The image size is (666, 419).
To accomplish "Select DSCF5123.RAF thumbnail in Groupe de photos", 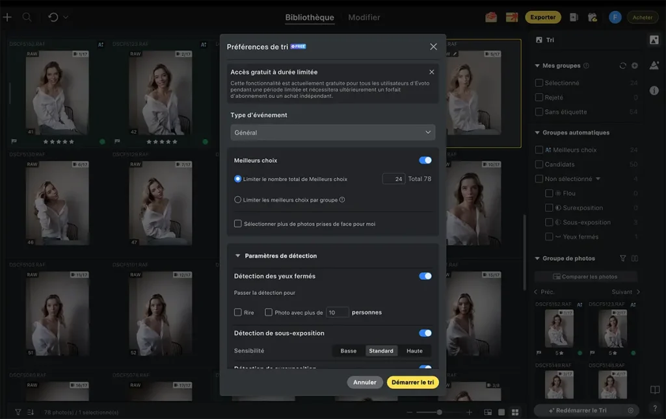I will (613, 328).
